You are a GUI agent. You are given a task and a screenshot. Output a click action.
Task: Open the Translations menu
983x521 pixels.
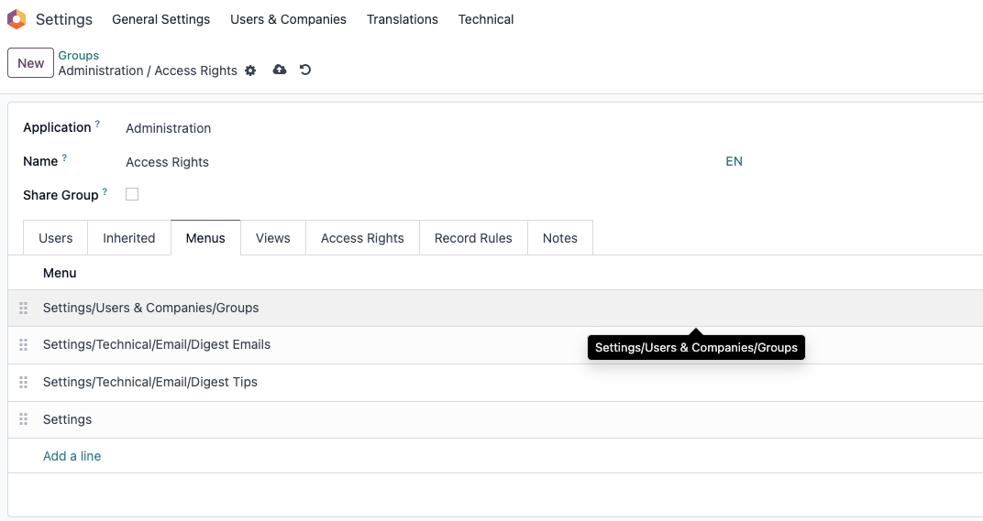403,19
